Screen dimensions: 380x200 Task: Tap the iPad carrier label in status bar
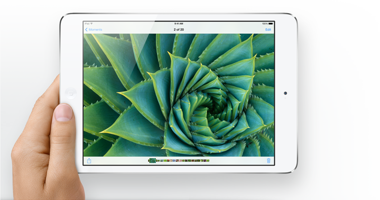pyautogui.click(x=87, y=23)
